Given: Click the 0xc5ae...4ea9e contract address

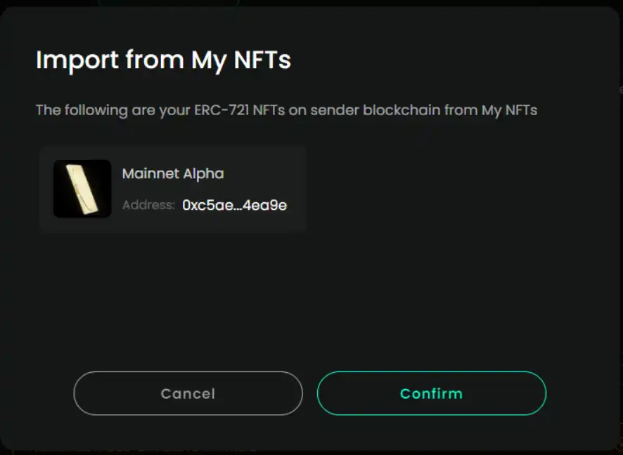Looking at the screenshot, I should point(234,205).
